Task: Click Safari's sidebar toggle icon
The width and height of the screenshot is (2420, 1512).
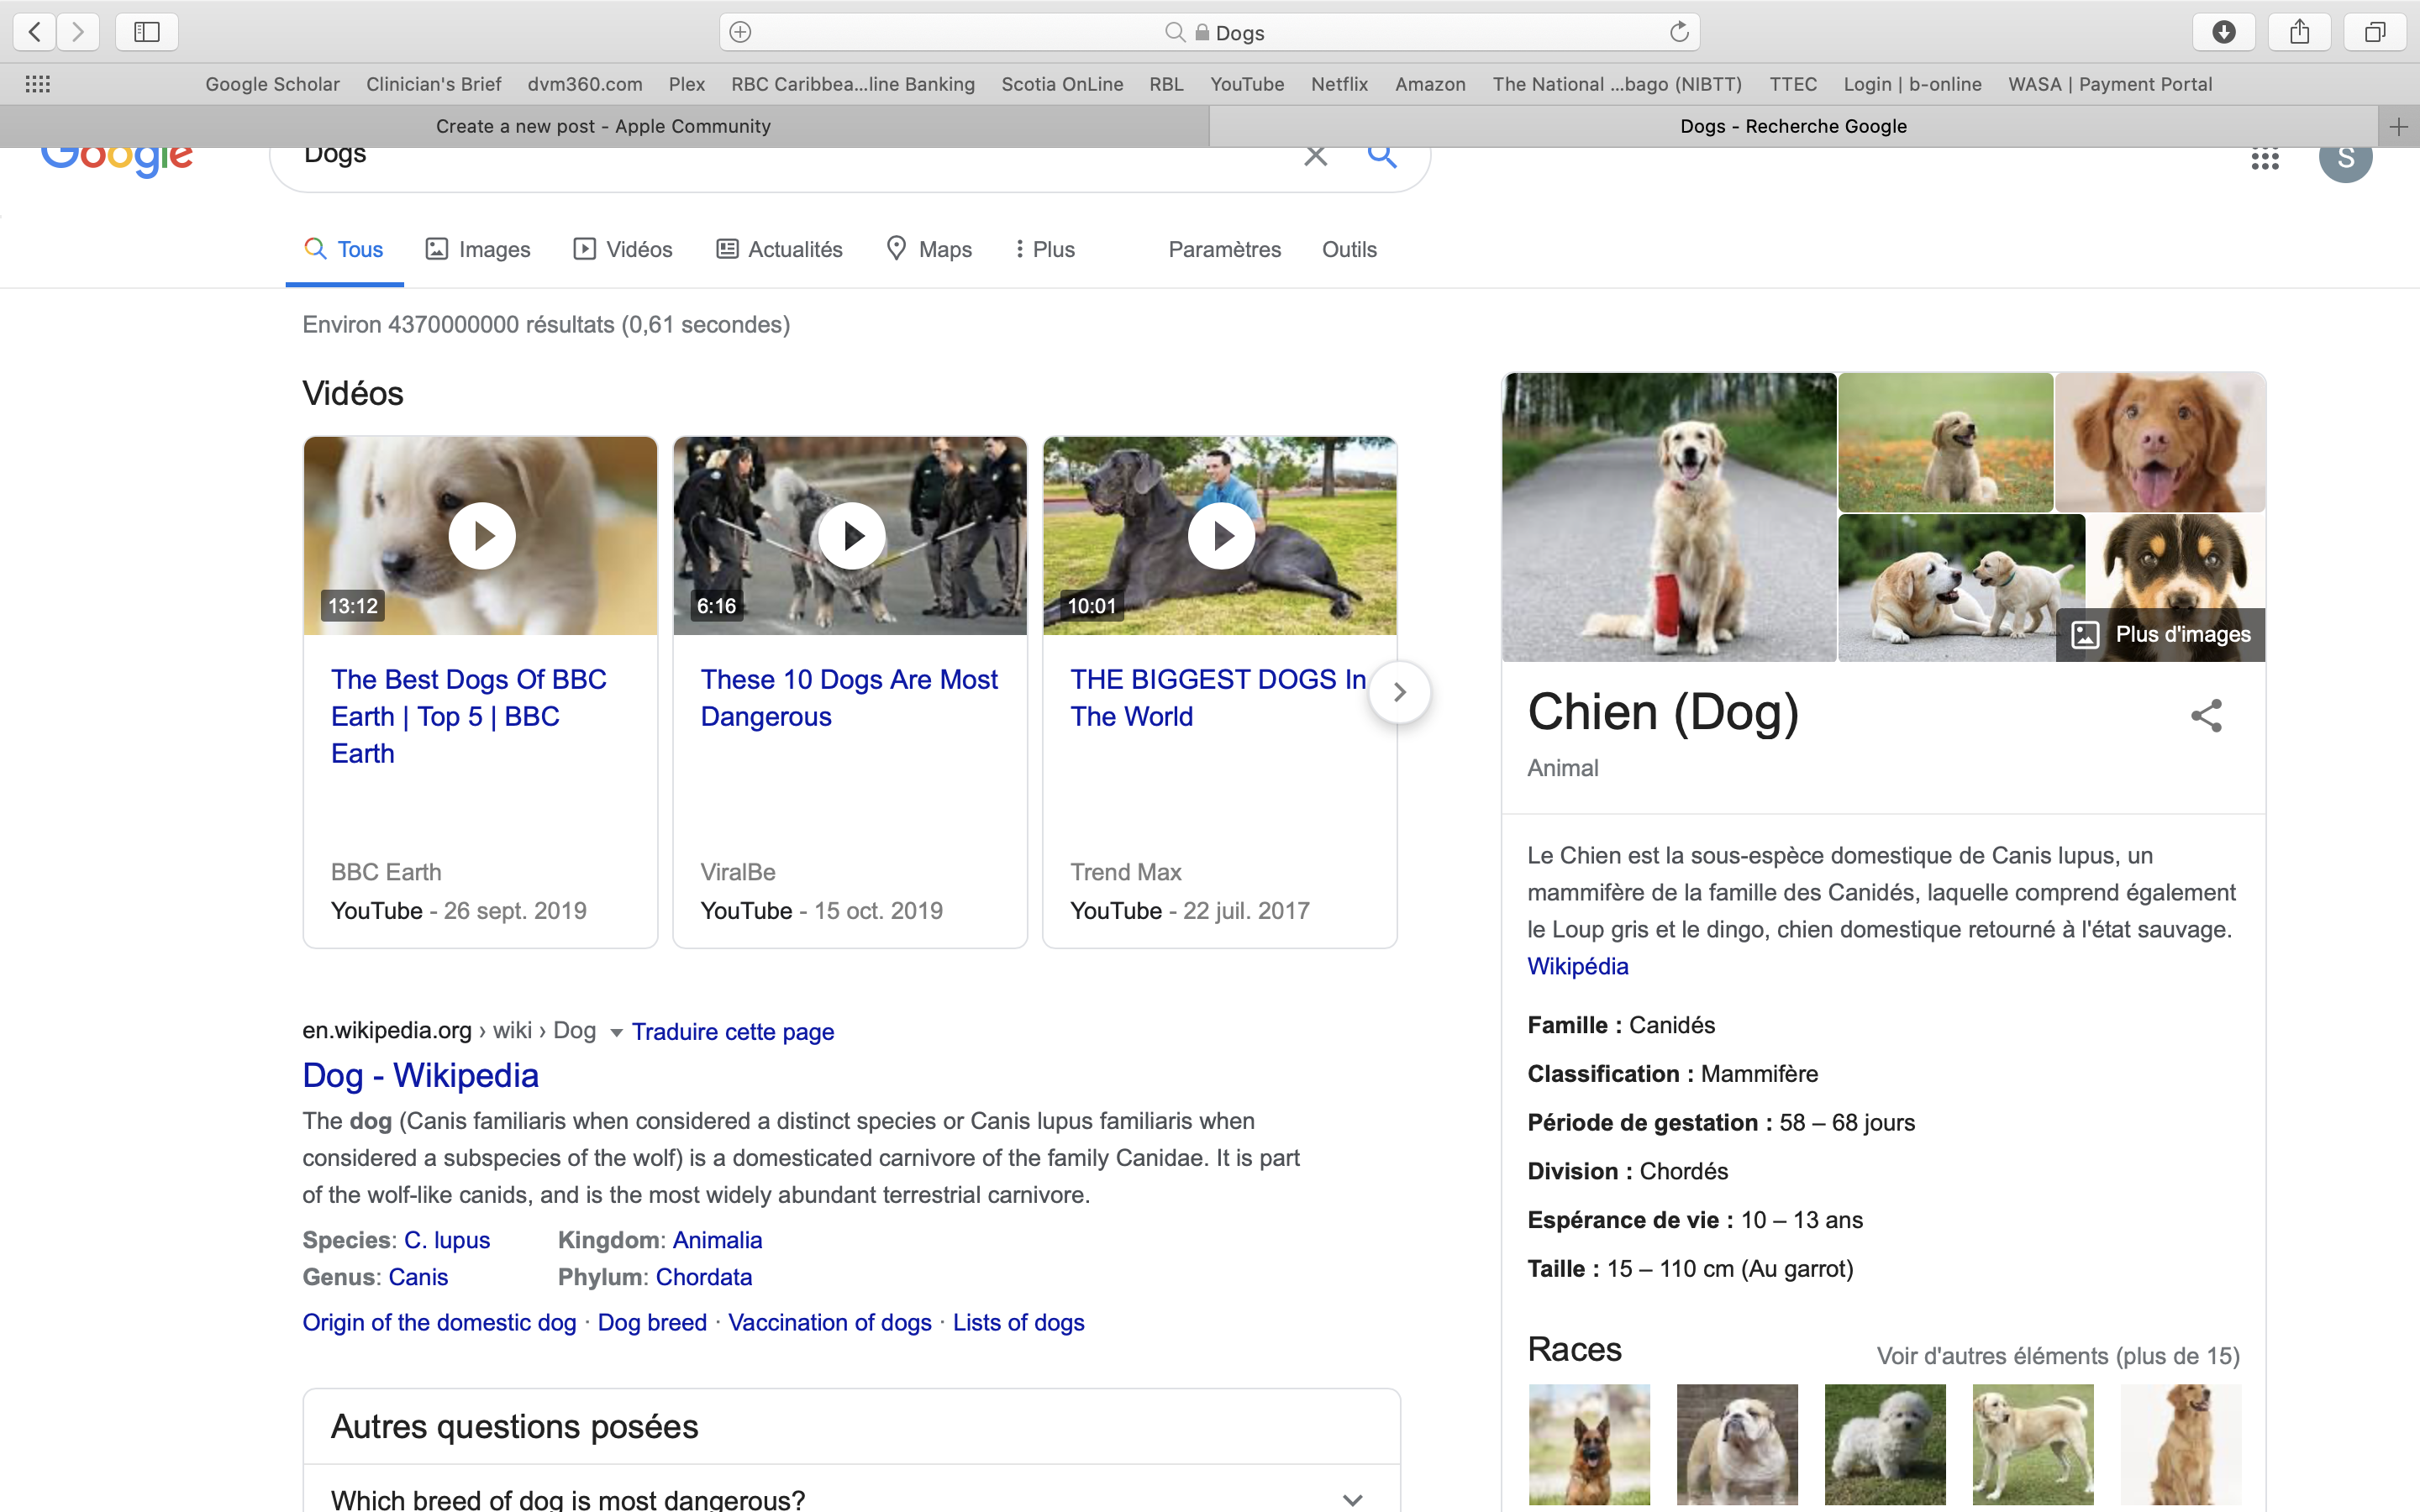Action: click(147, 32)
